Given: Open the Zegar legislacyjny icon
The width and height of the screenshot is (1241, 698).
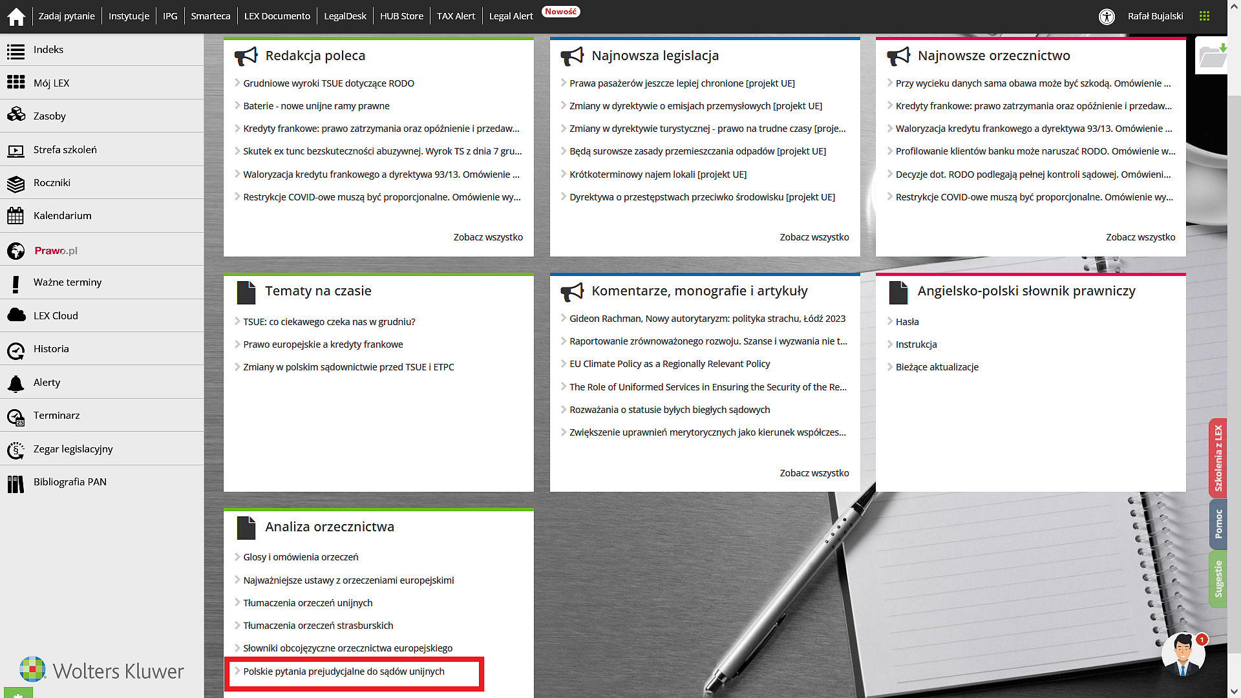Looking at the screenshot, I should (x=16, y=449).
